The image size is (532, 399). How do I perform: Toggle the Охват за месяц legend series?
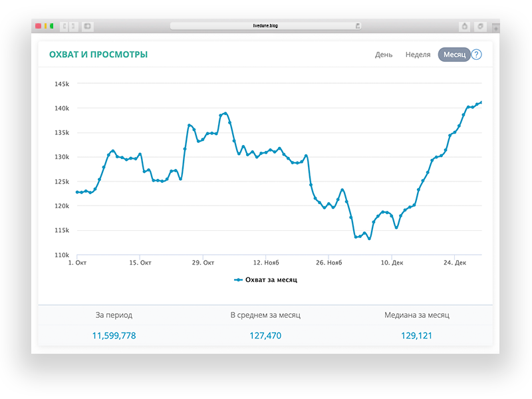(265, 280)
